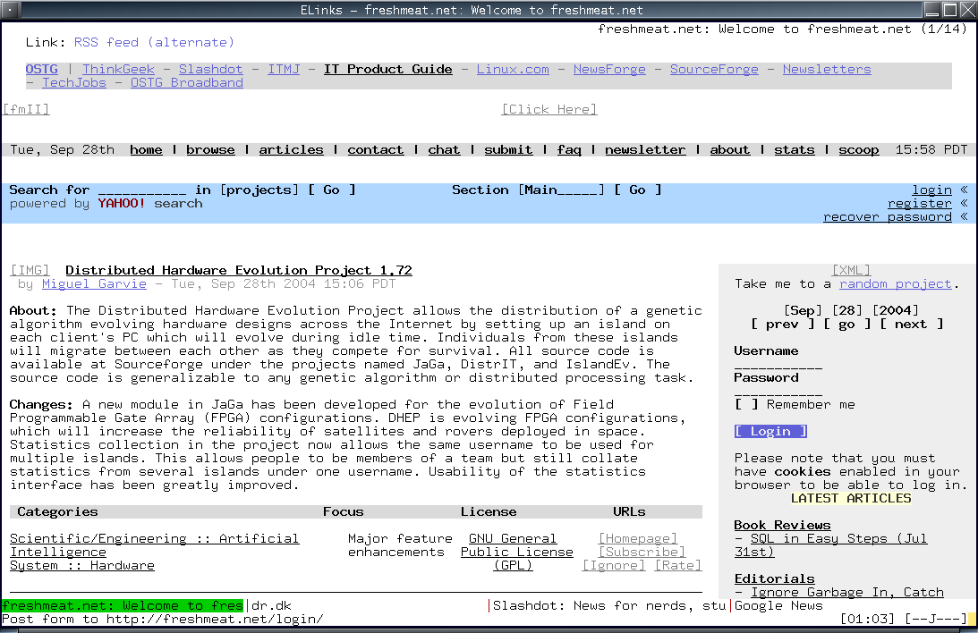Open the submit navigation link
Viewport: 978px width, 633px height.
[508, 150]
